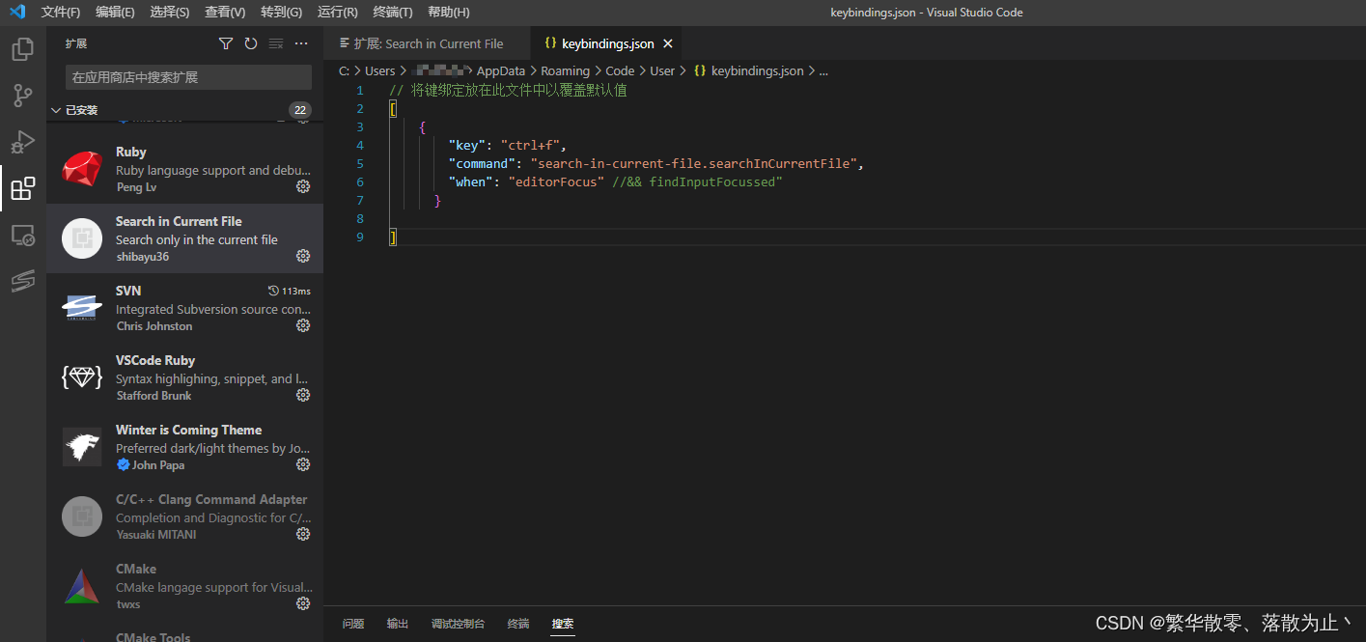Viewport: 1366px width, 642px height.
Task: Click the SVN extension logo
Action: 82,308
